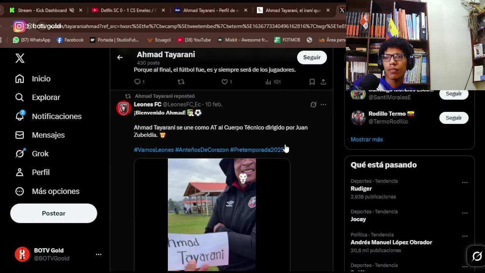Click the X logo in the sidebar
Screen dimensions: 485x273
click(20, 58)
